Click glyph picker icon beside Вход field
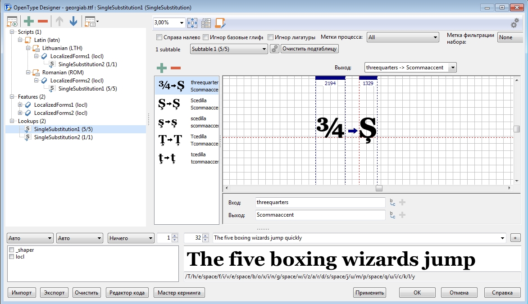528x304 pixels. pos(393,202)
